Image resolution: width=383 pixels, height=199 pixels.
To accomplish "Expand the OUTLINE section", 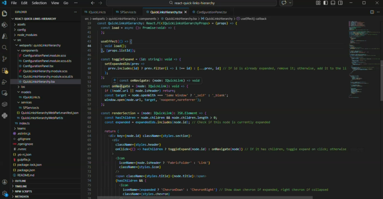I will (x=21, y=181).
